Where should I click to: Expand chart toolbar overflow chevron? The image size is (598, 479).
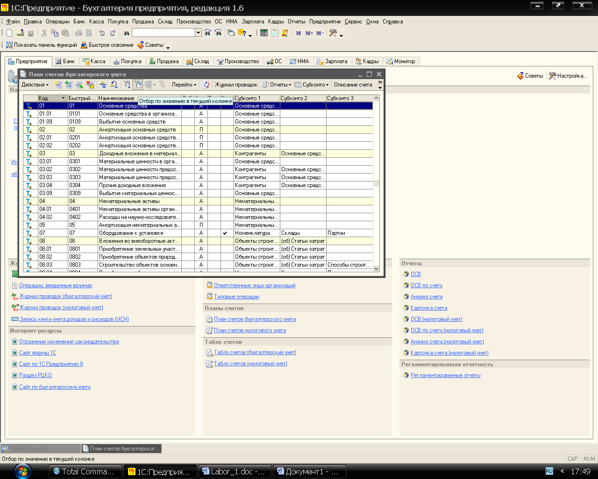tap(380, 82)
